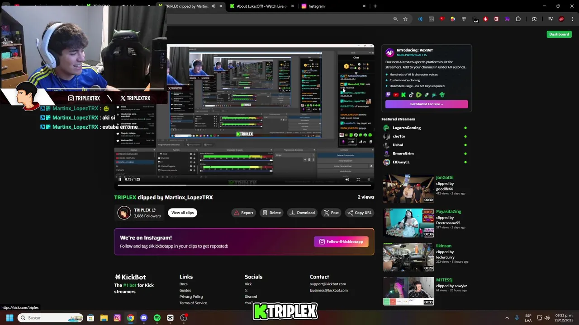Click the VoxBot logo icon

389,52
